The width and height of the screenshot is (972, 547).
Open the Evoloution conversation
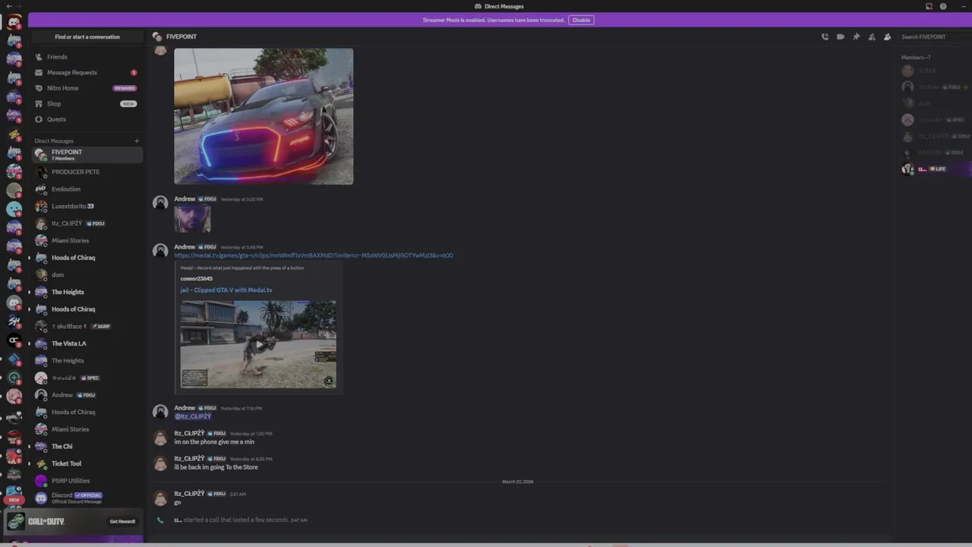[87, 189]
